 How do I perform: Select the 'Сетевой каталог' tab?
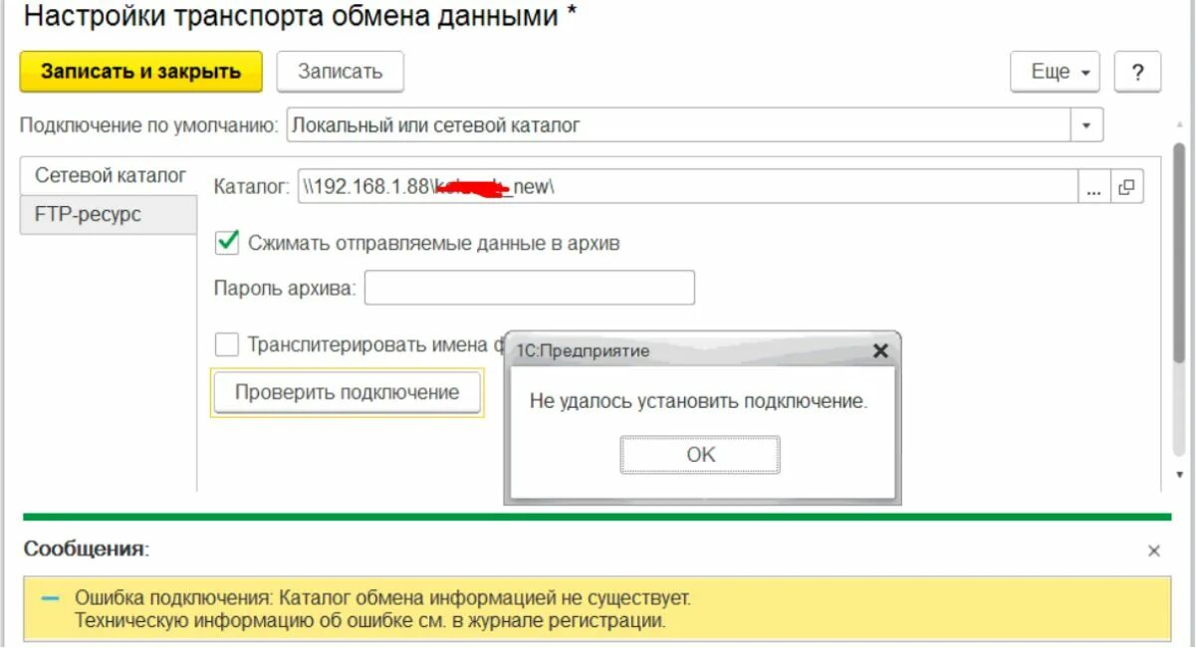[x=110, y=176]
